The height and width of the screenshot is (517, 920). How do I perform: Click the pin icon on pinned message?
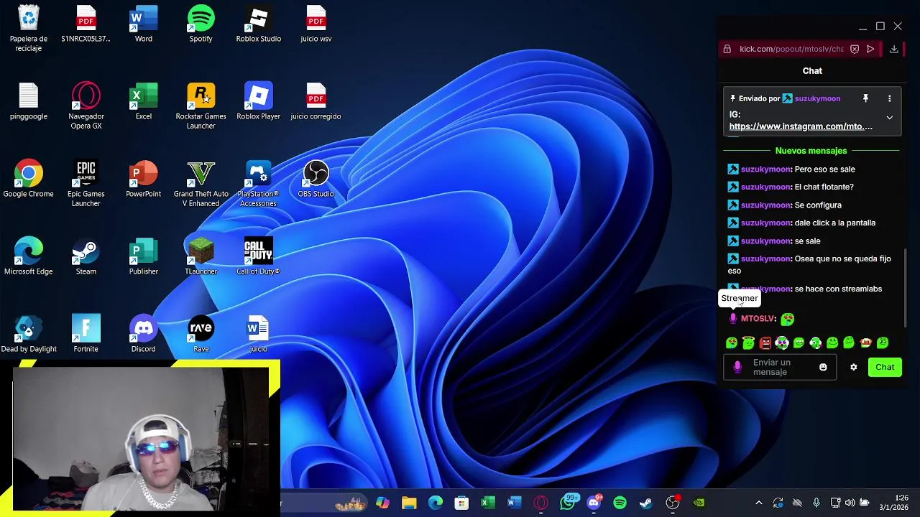click(x=865, y=98)
